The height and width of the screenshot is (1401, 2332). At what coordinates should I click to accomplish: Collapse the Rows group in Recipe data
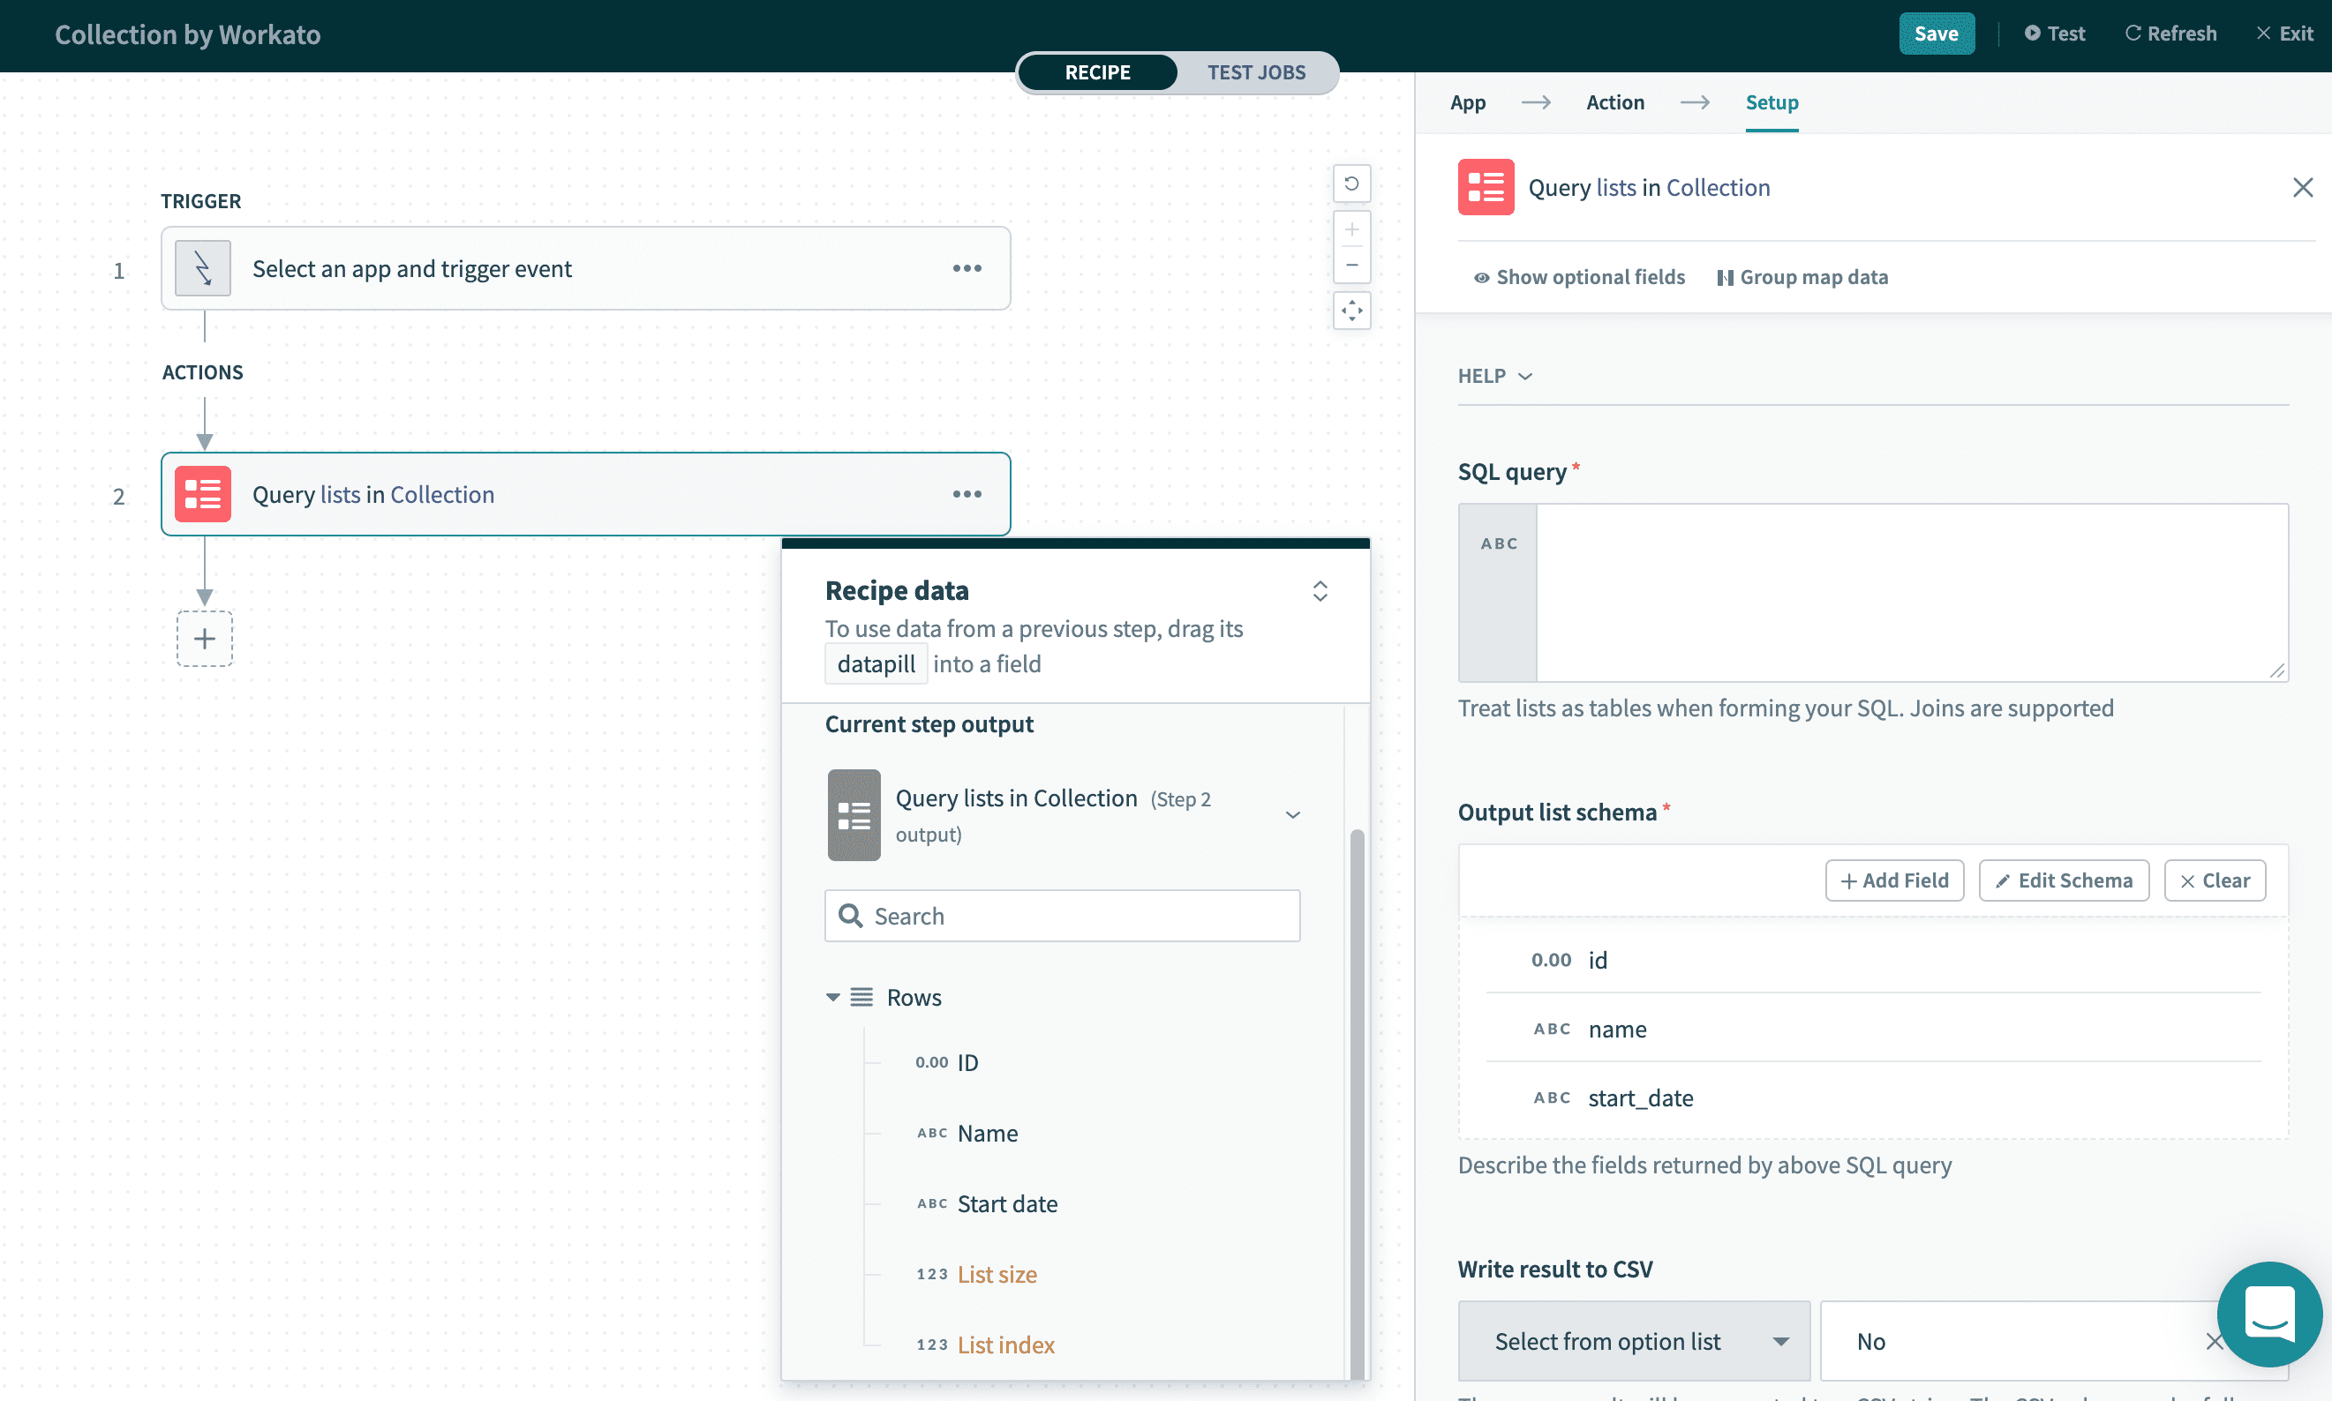click(x=832, y=997)
